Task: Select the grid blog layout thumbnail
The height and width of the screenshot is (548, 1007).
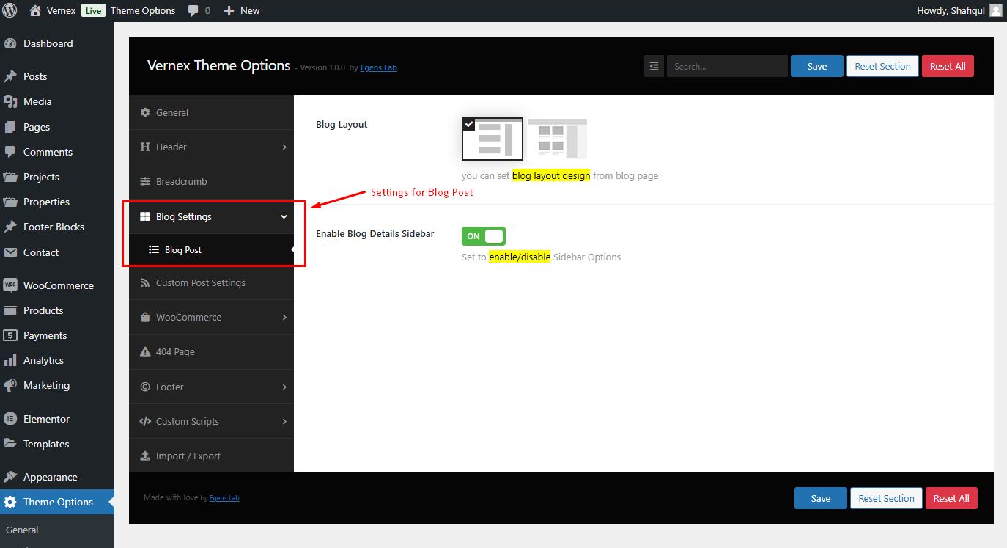Action: click(x=558, y=139)
